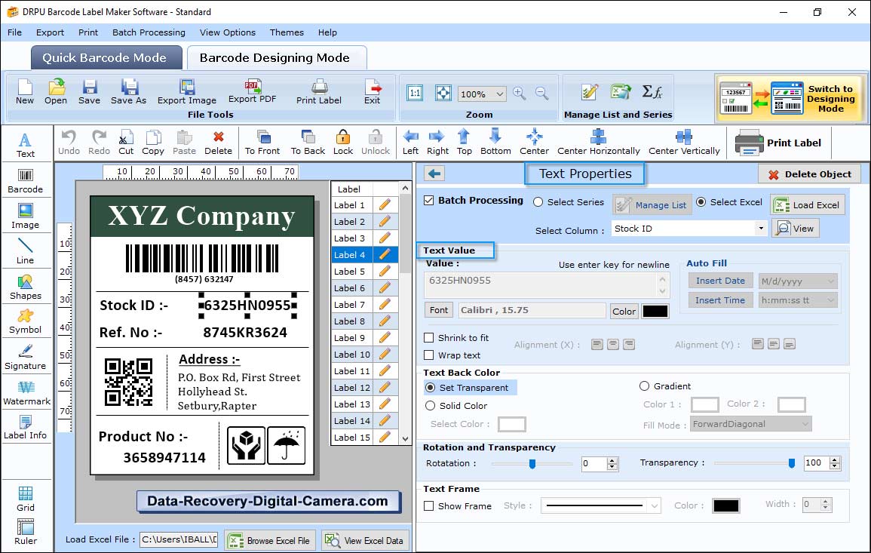Open the time format dropdown
Screen dimensions: 871x553
point(830,300)
